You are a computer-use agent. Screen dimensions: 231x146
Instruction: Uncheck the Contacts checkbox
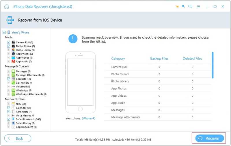click(9, 79)
